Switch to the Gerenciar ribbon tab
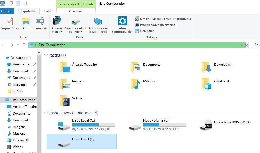This screenshot has width=260, height=153. (x=76, y=11)
